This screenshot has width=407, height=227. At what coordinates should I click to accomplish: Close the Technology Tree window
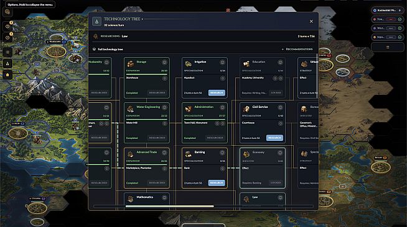[x=311, y=22]
